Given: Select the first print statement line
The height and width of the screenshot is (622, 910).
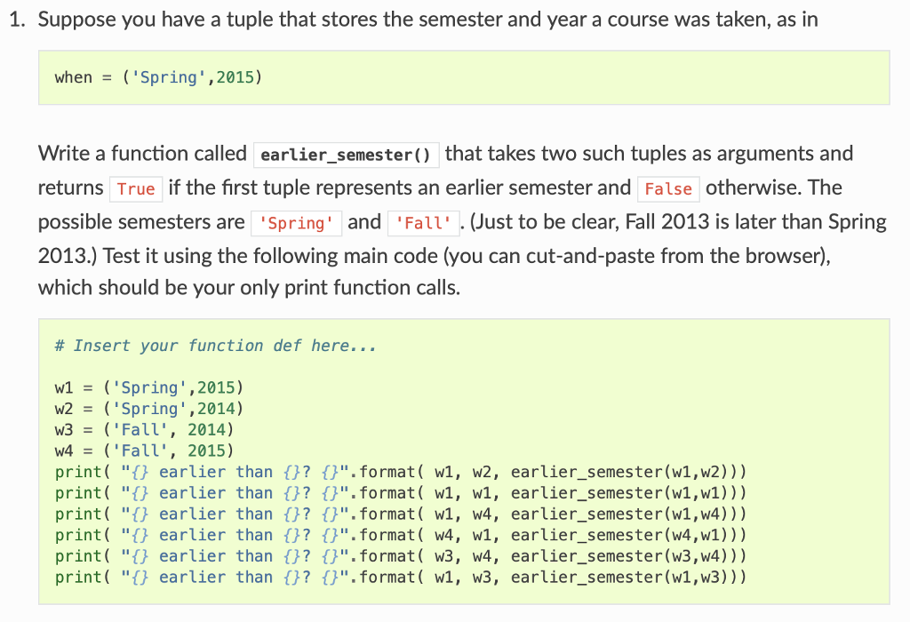Looking at the screenshot, I should pyautogui.click(x=400, y=471).
